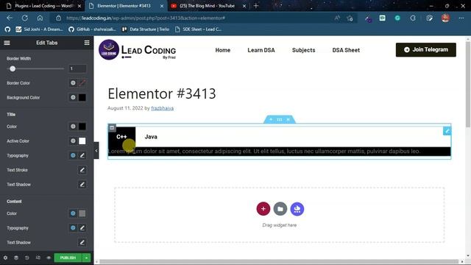Delete section with handle X icon
Image resolution: width=471 pixels, height=265 pixels.
(288, 119)
